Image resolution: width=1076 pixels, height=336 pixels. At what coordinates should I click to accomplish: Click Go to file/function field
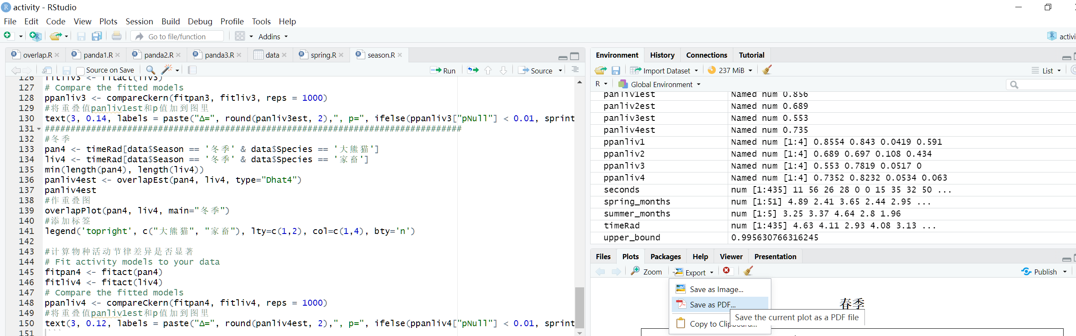177,37
